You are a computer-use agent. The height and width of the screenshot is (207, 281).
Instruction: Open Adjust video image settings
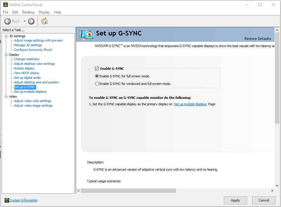pyautogui.click(x=33, y=106)
